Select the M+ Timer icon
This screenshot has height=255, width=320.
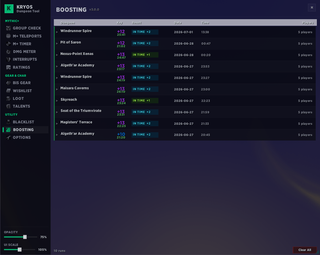[8, 44]
